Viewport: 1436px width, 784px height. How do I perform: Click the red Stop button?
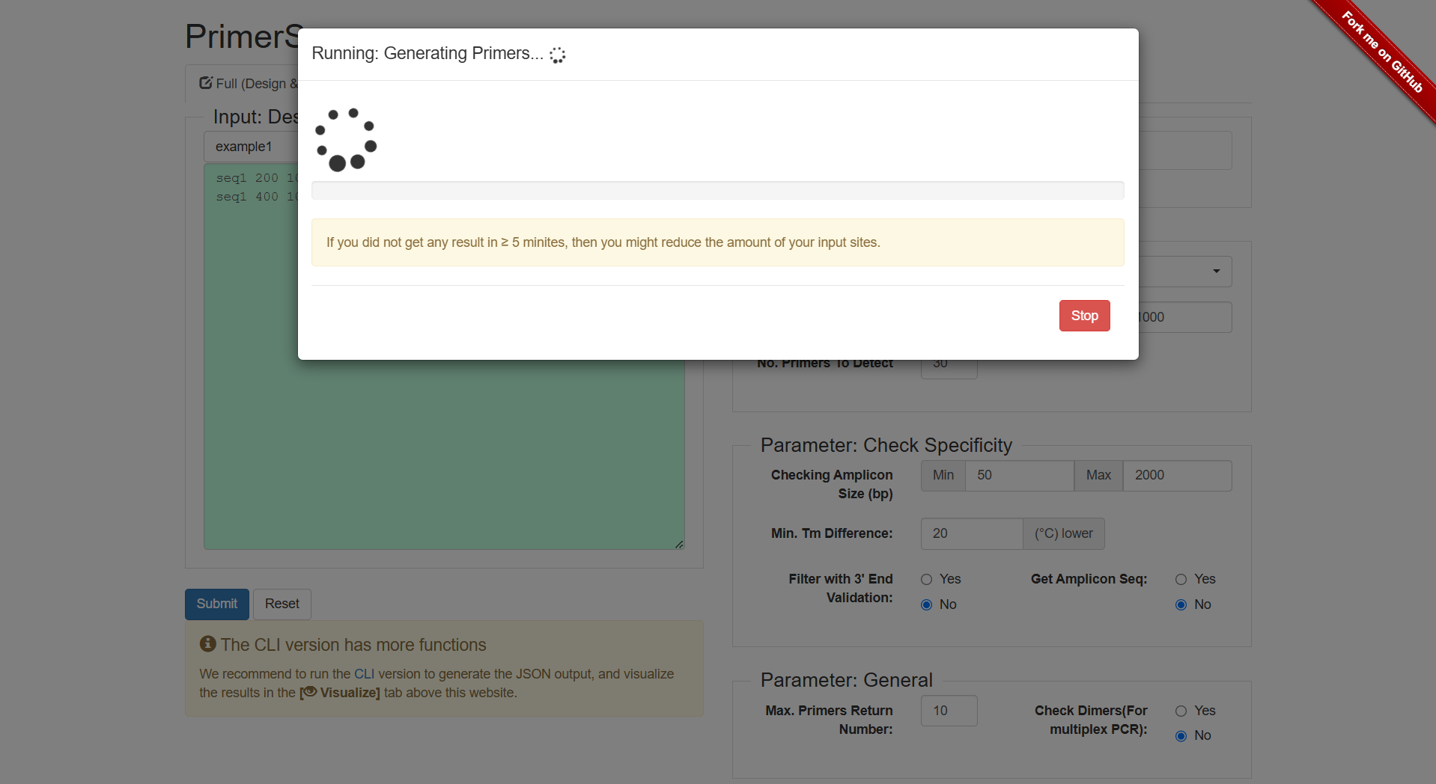coord(1084,316)
